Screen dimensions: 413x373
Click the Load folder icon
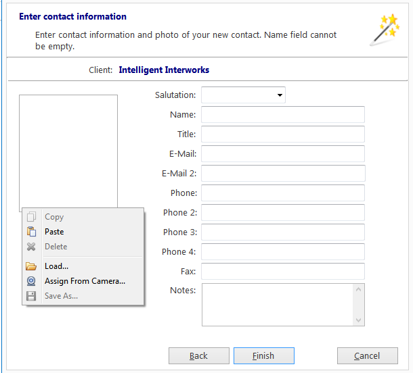point(31,266)
